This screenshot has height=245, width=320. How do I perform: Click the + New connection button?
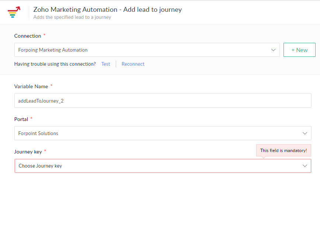click(x=299, y=50)
